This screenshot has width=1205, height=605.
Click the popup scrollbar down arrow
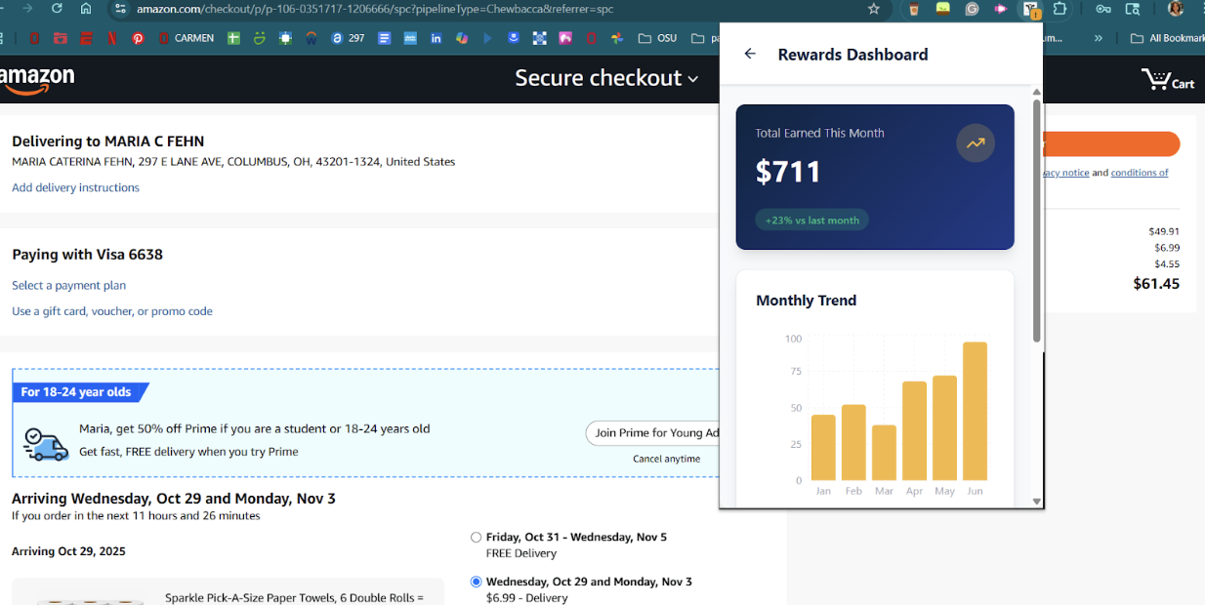click(x=1036, y=501)
